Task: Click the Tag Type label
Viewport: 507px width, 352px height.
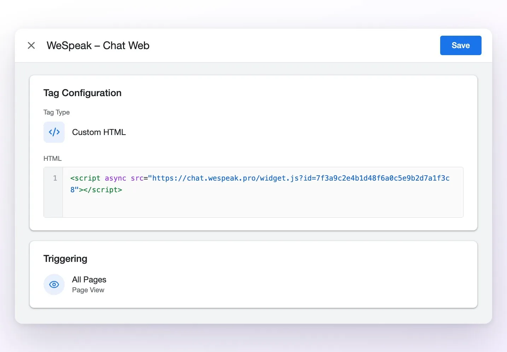Action: pos(57,112)
